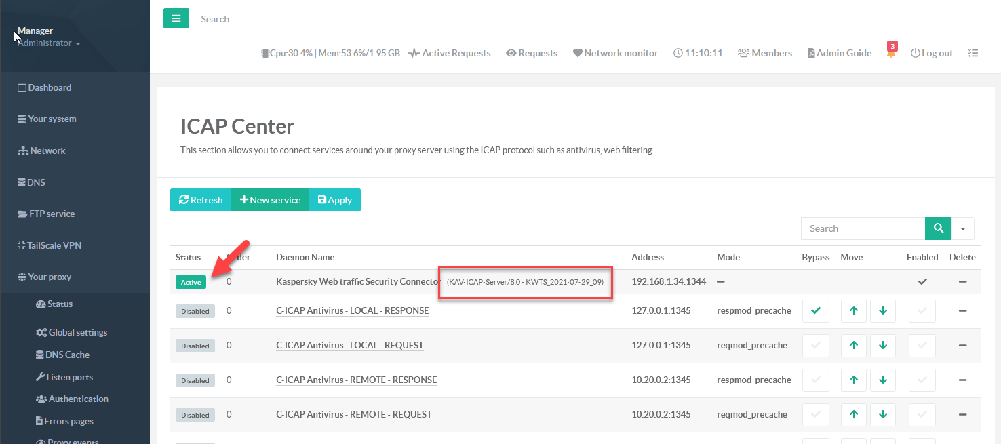Screen dimensions: 1001x444
Task: Click the green hamburger menu button
Action: coord(176,18)
